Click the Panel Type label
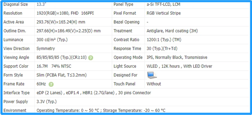This screenshot has height=115, width=252. pos(123,5)
